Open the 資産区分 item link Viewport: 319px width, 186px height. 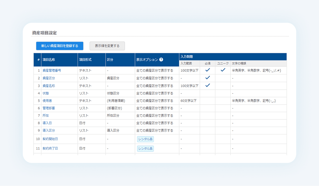coord(49,78)
